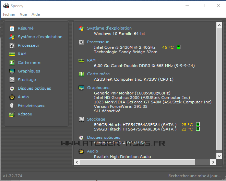The width and height of the screenshot is (226, 181).
Task: Click the green CPU temperature indicator
Action: [x=179, y=47]
